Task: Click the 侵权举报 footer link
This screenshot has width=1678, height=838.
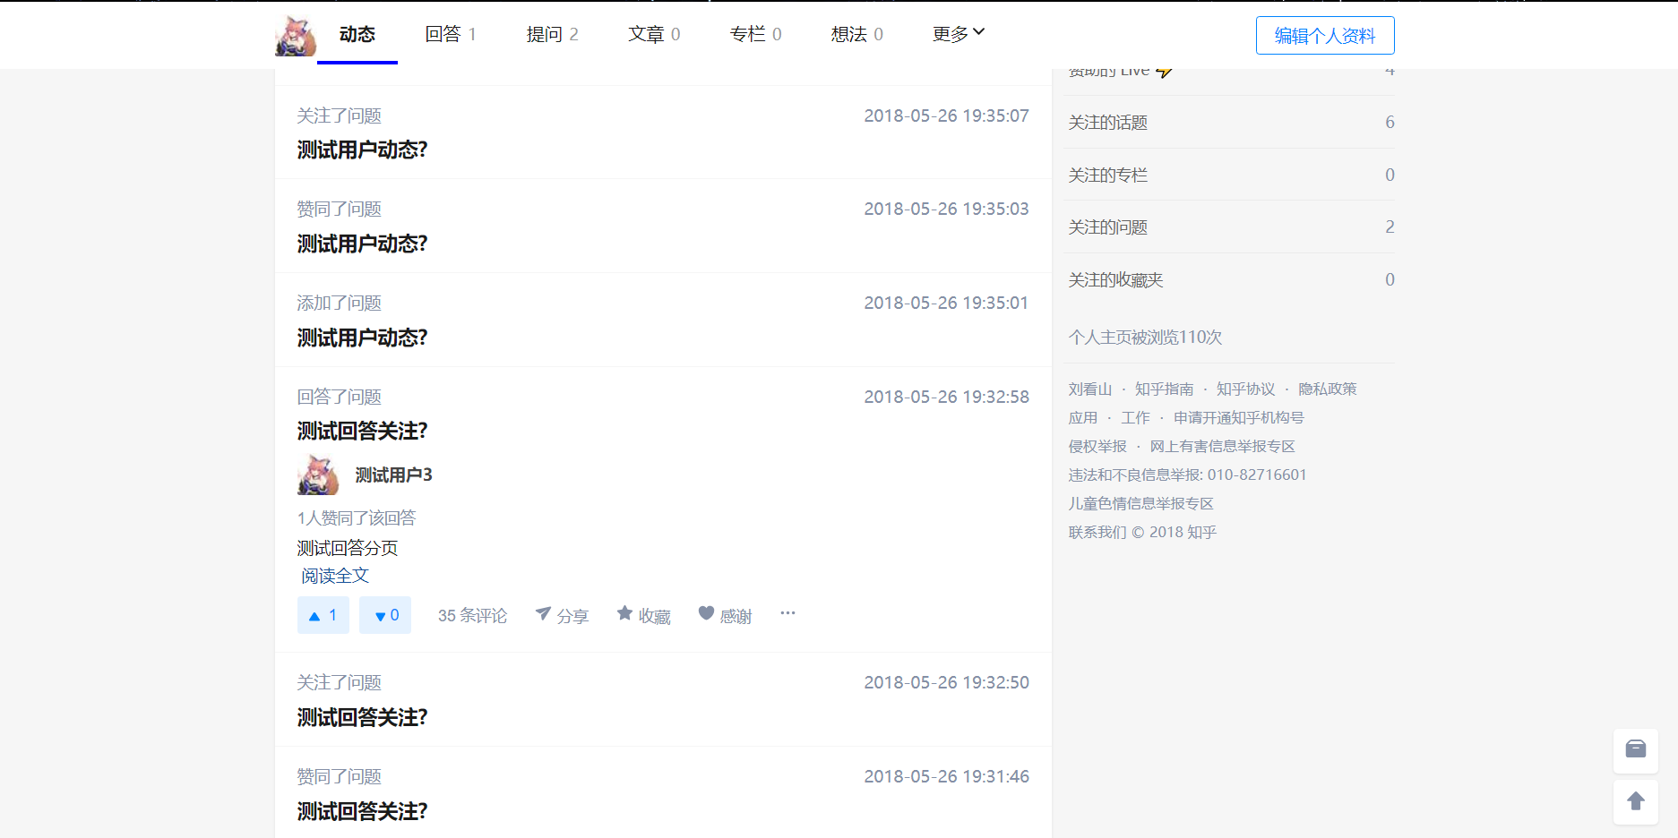Action: click(1097, 446)
